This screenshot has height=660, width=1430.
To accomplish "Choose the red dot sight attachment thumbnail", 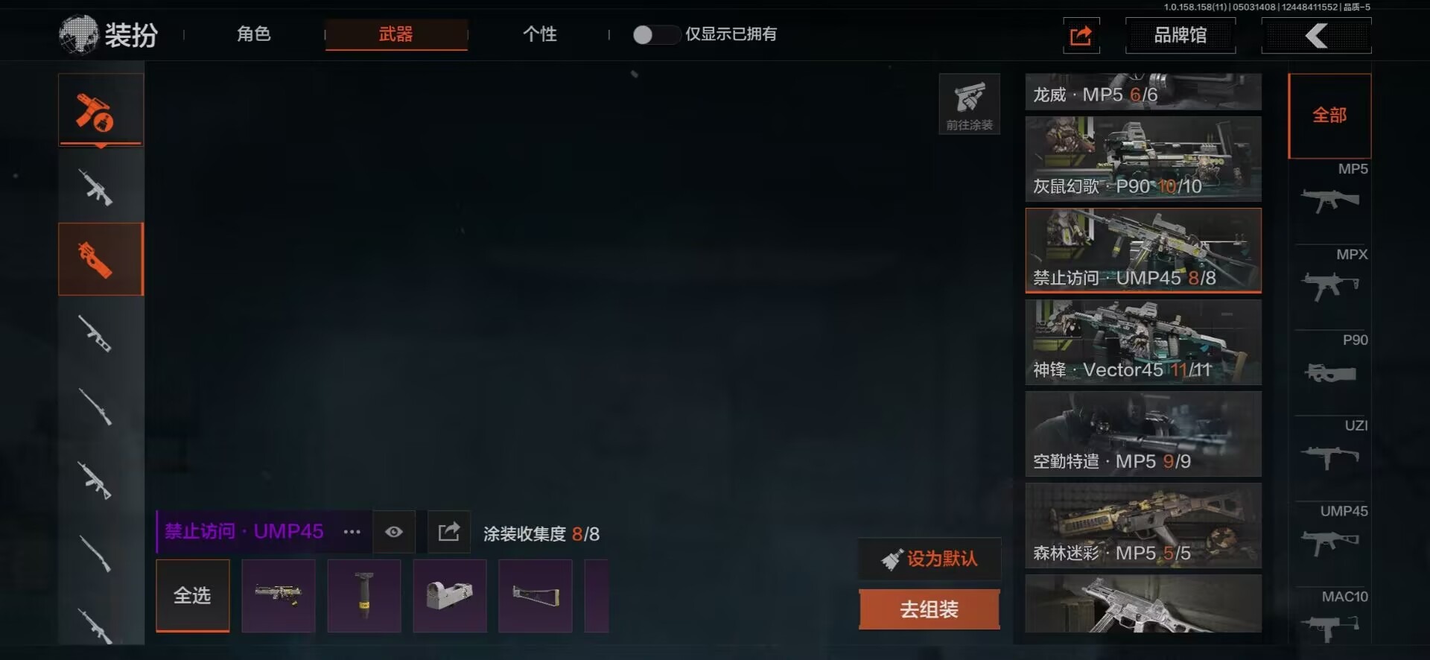I will click(x=450, y=596).
